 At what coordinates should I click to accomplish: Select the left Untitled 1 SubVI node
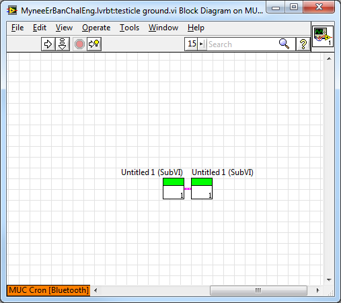pos(174,189)
